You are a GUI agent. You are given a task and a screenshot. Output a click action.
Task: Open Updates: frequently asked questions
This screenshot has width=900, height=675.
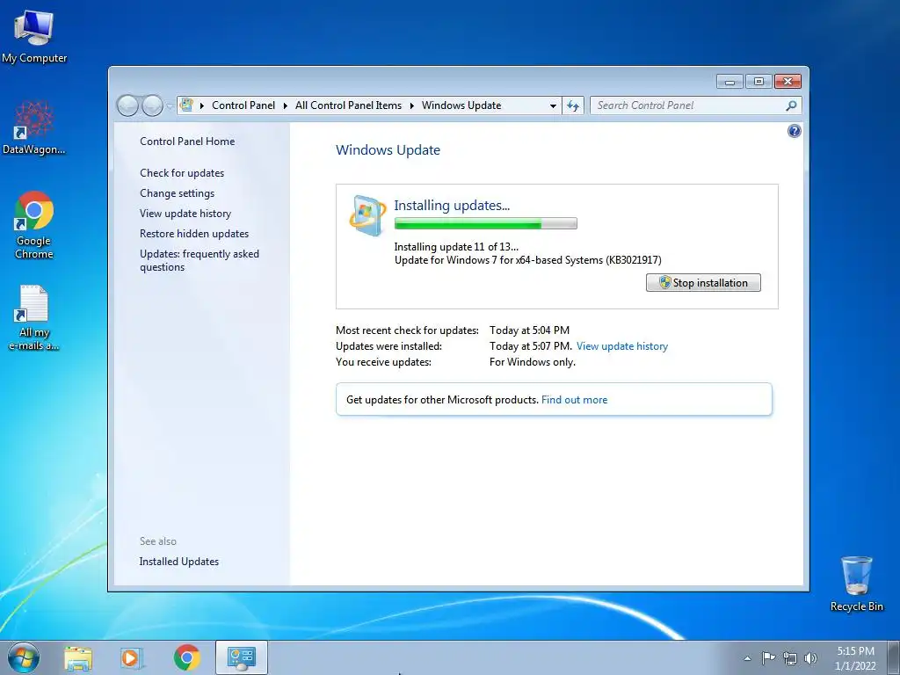pos(200,260)
